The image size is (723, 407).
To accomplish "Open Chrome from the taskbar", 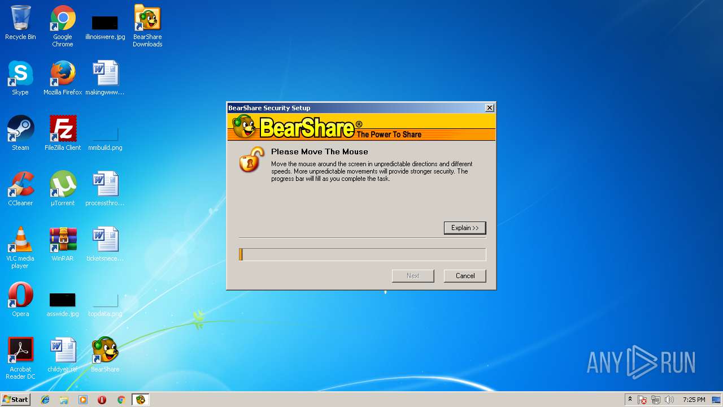I will coord(121,400).
